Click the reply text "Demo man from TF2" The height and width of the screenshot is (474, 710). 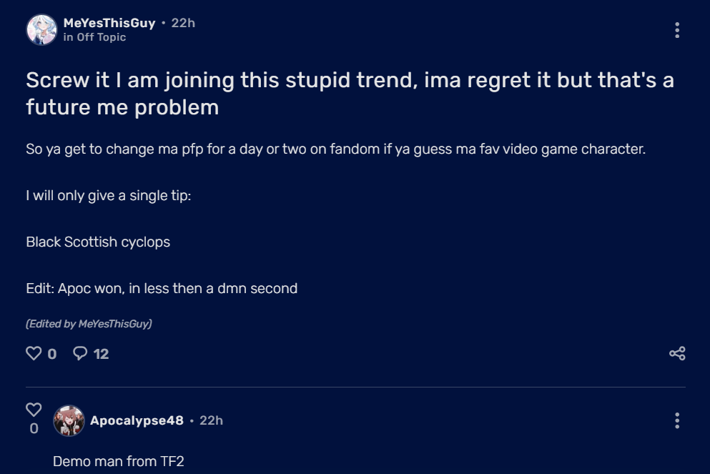119,461
